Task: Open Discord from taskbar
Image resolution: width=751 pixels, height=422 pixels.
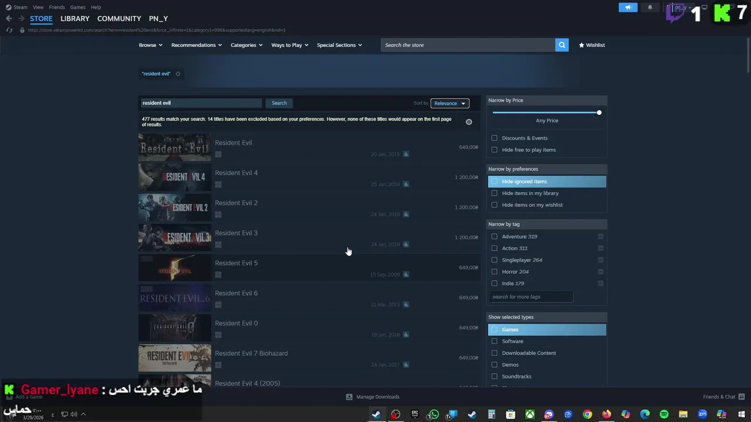Action: 549,414
